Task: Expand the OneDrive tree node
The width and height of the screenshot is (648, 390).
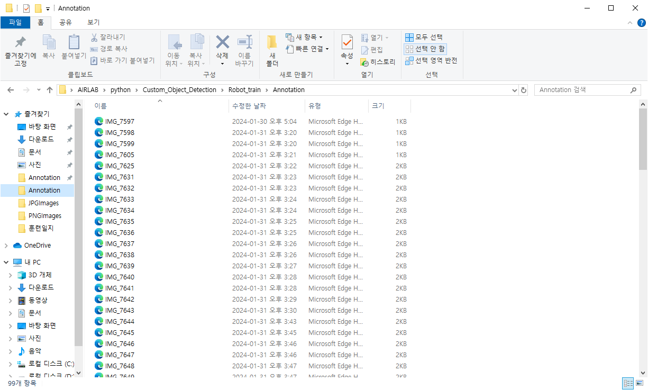Action: pos(6,246)
